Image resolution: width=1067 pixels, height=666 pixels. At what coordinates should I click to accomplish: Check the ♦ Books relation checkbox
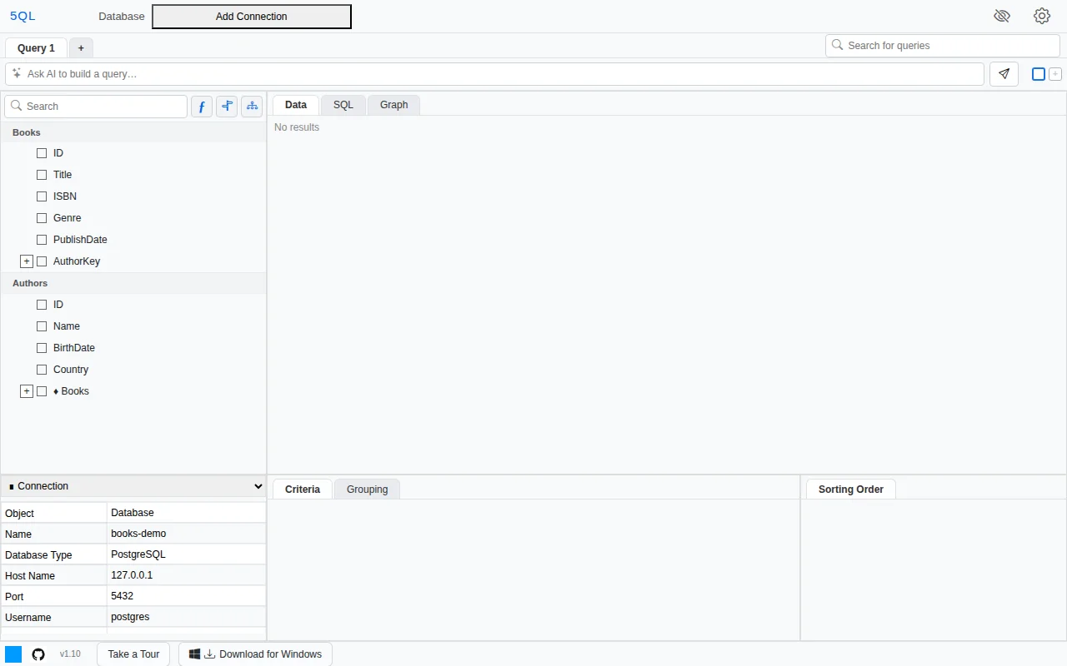[42, 391]
